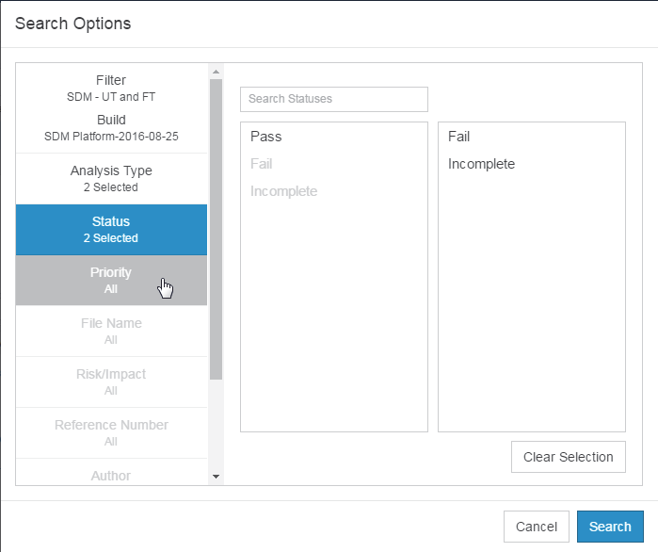This screenshot has height=552, width=658.
Task: Click the scroll down arrow in sidebar
Action: [x=217, y=477]
